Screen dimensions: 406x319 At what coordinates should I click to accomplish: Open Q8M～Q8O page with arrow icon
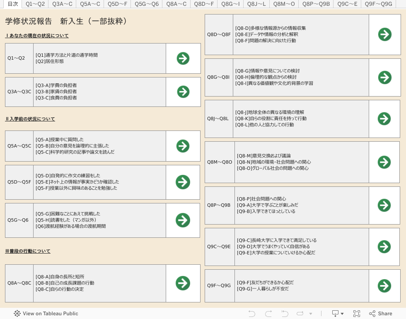384,162
